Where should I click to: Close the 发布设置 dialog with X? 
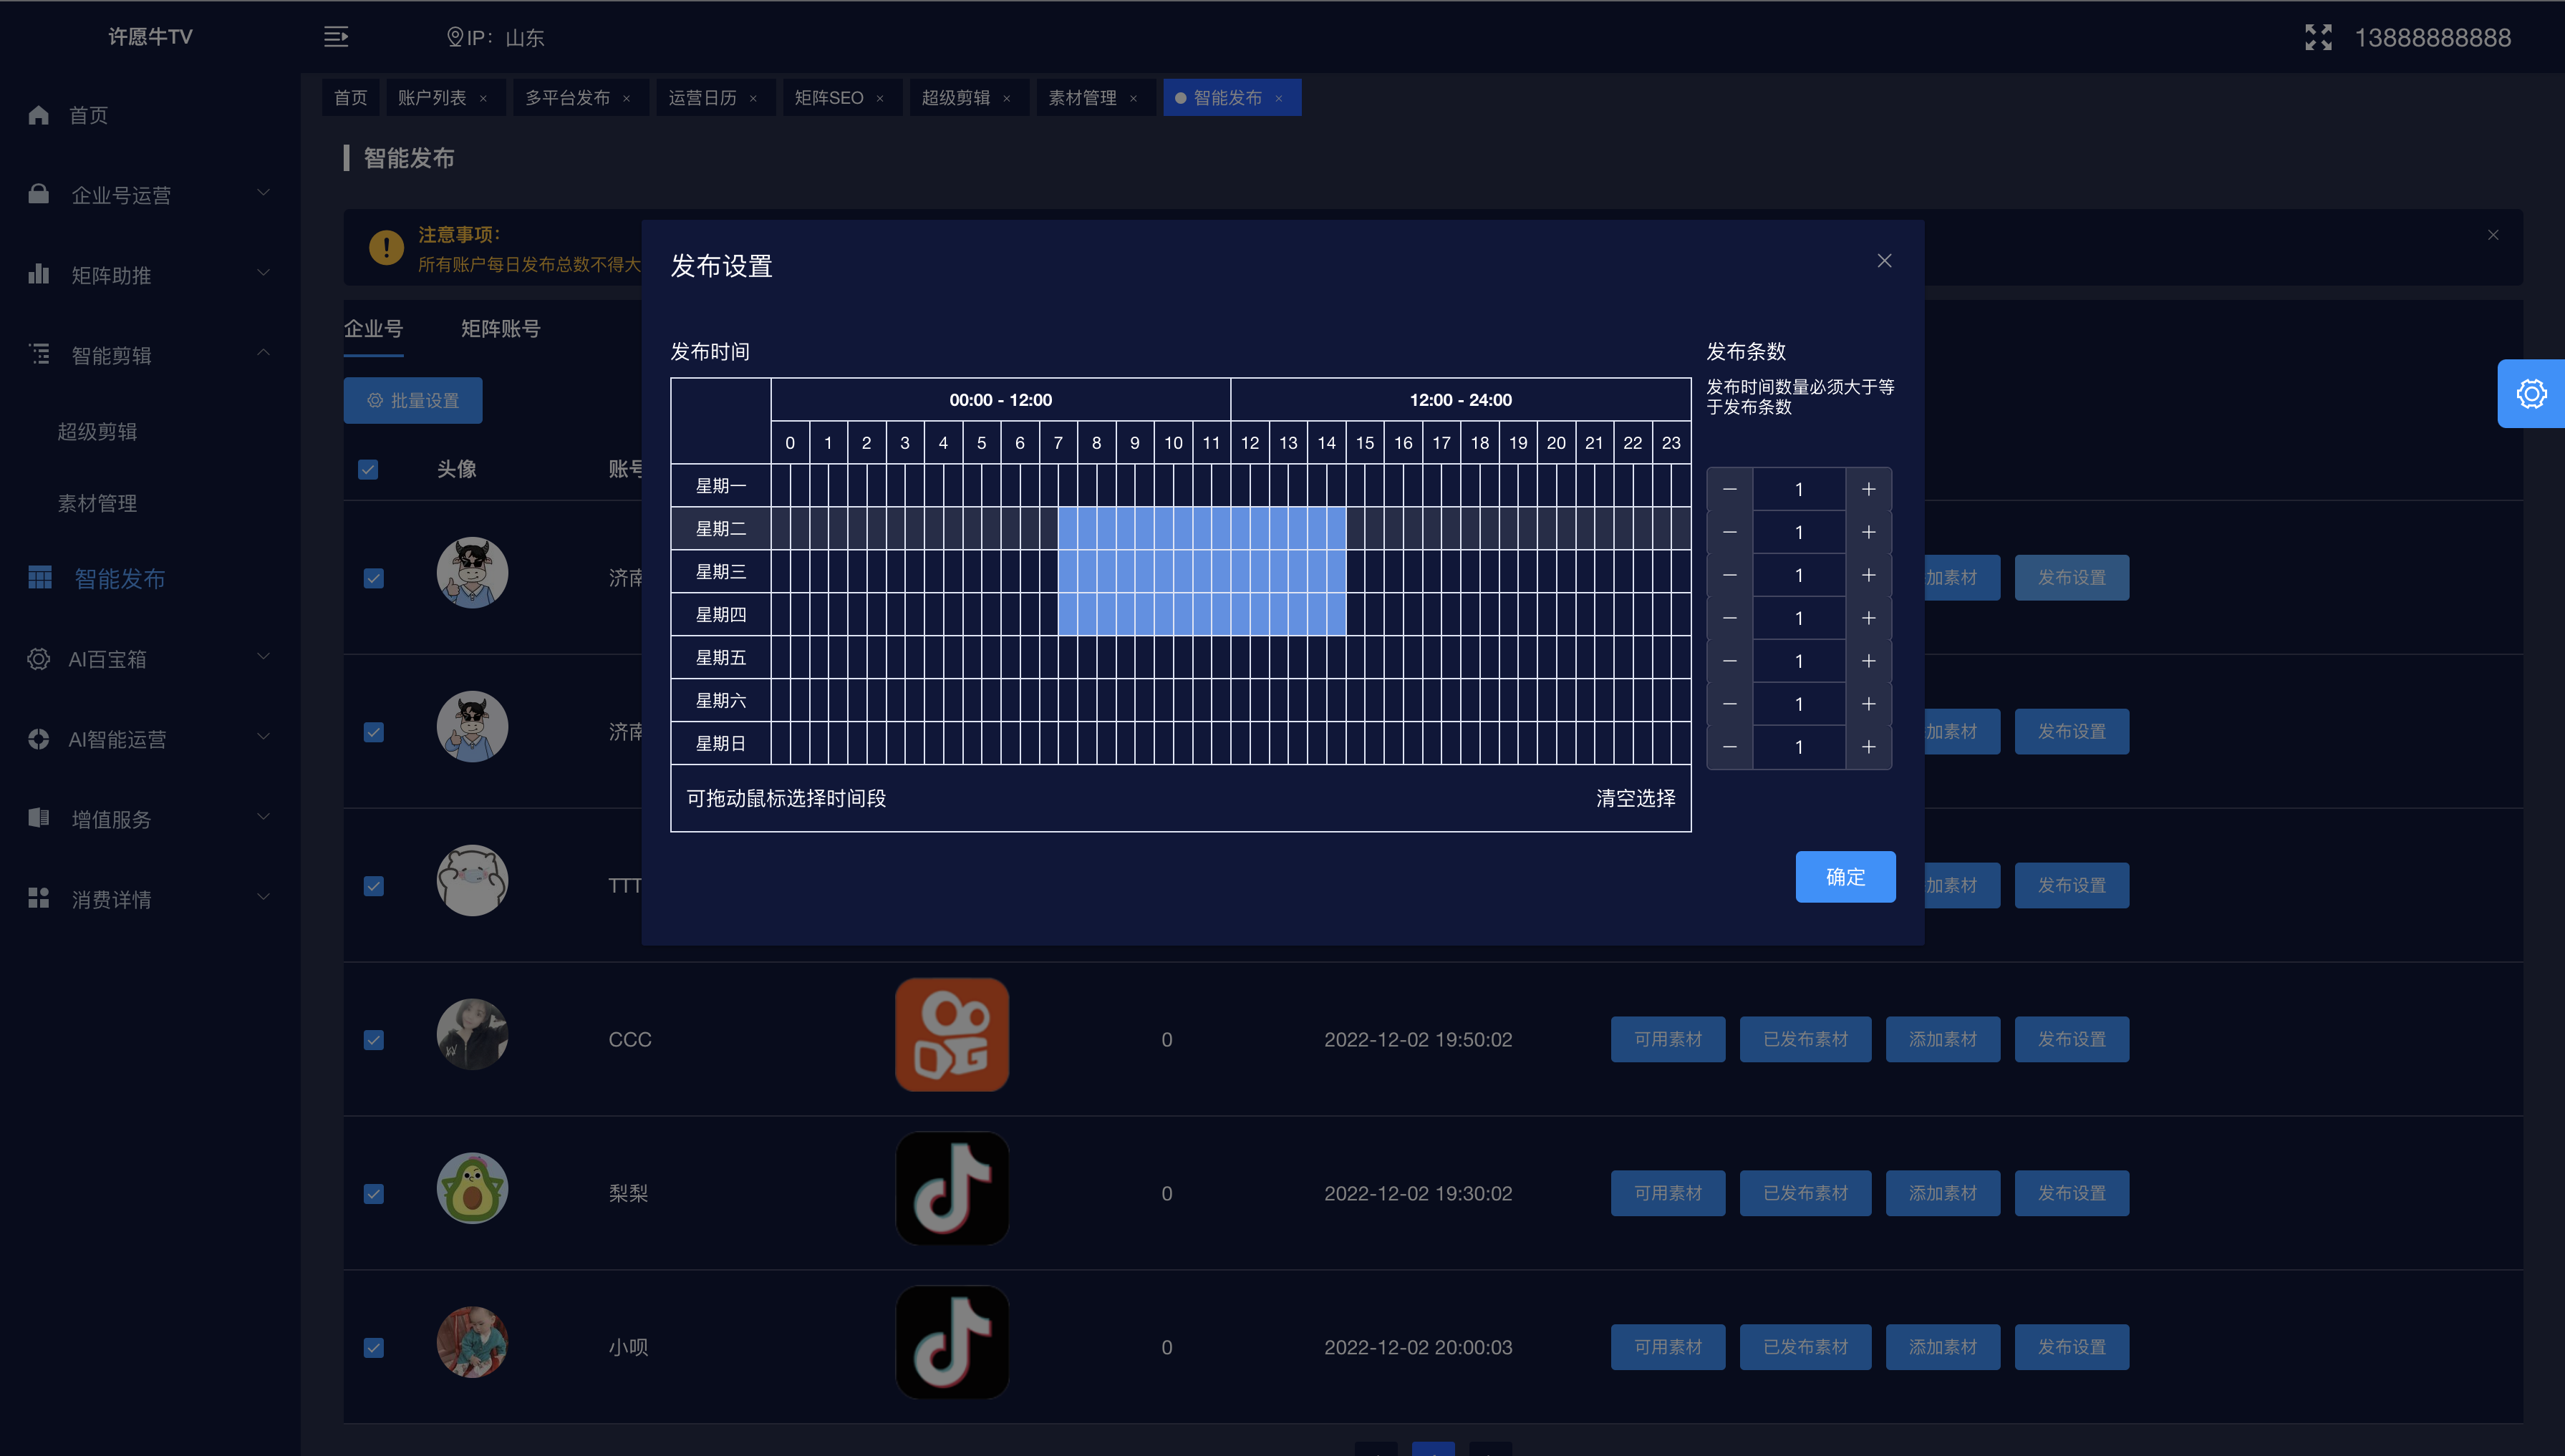click(1884, 261)
